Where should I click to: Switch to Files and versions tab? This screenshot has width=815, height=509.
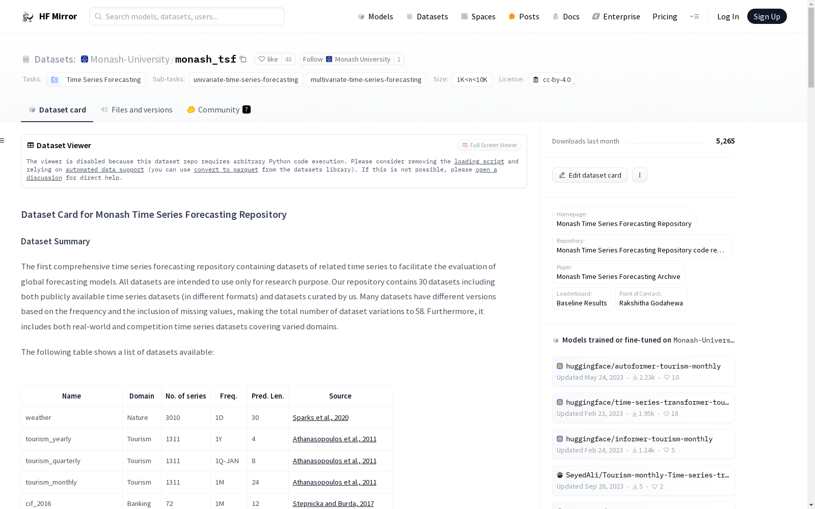click(137, 109)
